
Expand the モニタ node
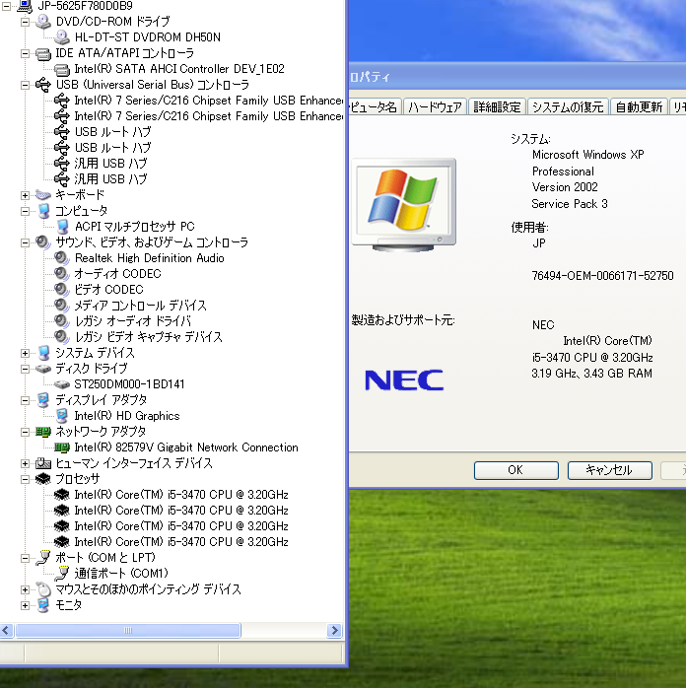(25, 606)
